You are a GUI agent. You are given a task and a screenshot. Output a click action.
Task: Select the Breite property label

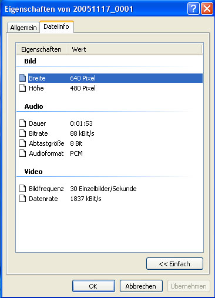click(x=37, y=78)
